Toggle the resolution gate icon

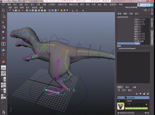pos(33,11)
